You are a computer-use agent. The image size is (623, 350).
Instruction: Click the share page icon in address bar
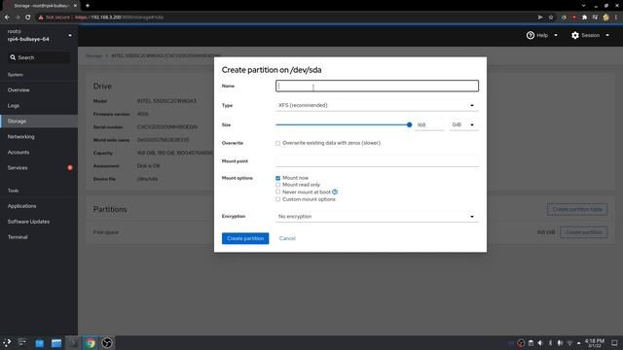click(540, 17)
